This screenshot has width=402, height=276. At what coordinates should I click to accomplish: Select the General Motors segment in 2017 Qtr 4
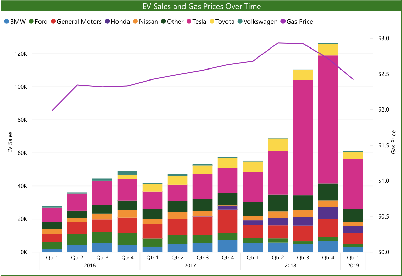228,221
